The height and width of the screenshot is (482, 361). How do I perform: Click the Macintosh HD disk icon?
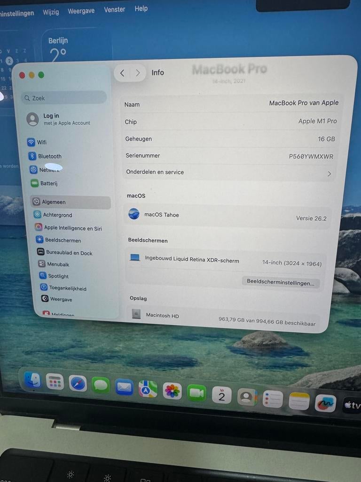(x=136, y=314)
